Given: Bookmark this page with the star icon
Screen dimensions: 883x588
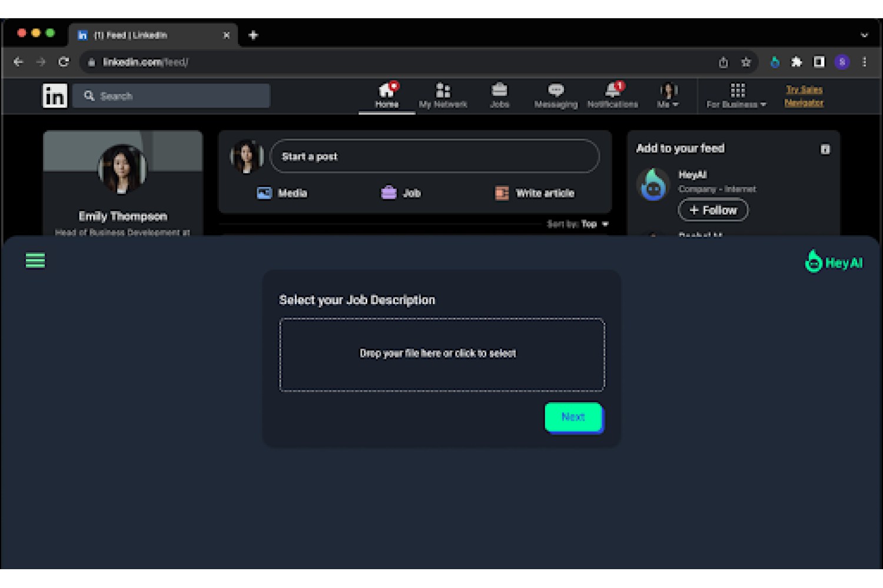Looking at the screenshot, I should (746, 62).
